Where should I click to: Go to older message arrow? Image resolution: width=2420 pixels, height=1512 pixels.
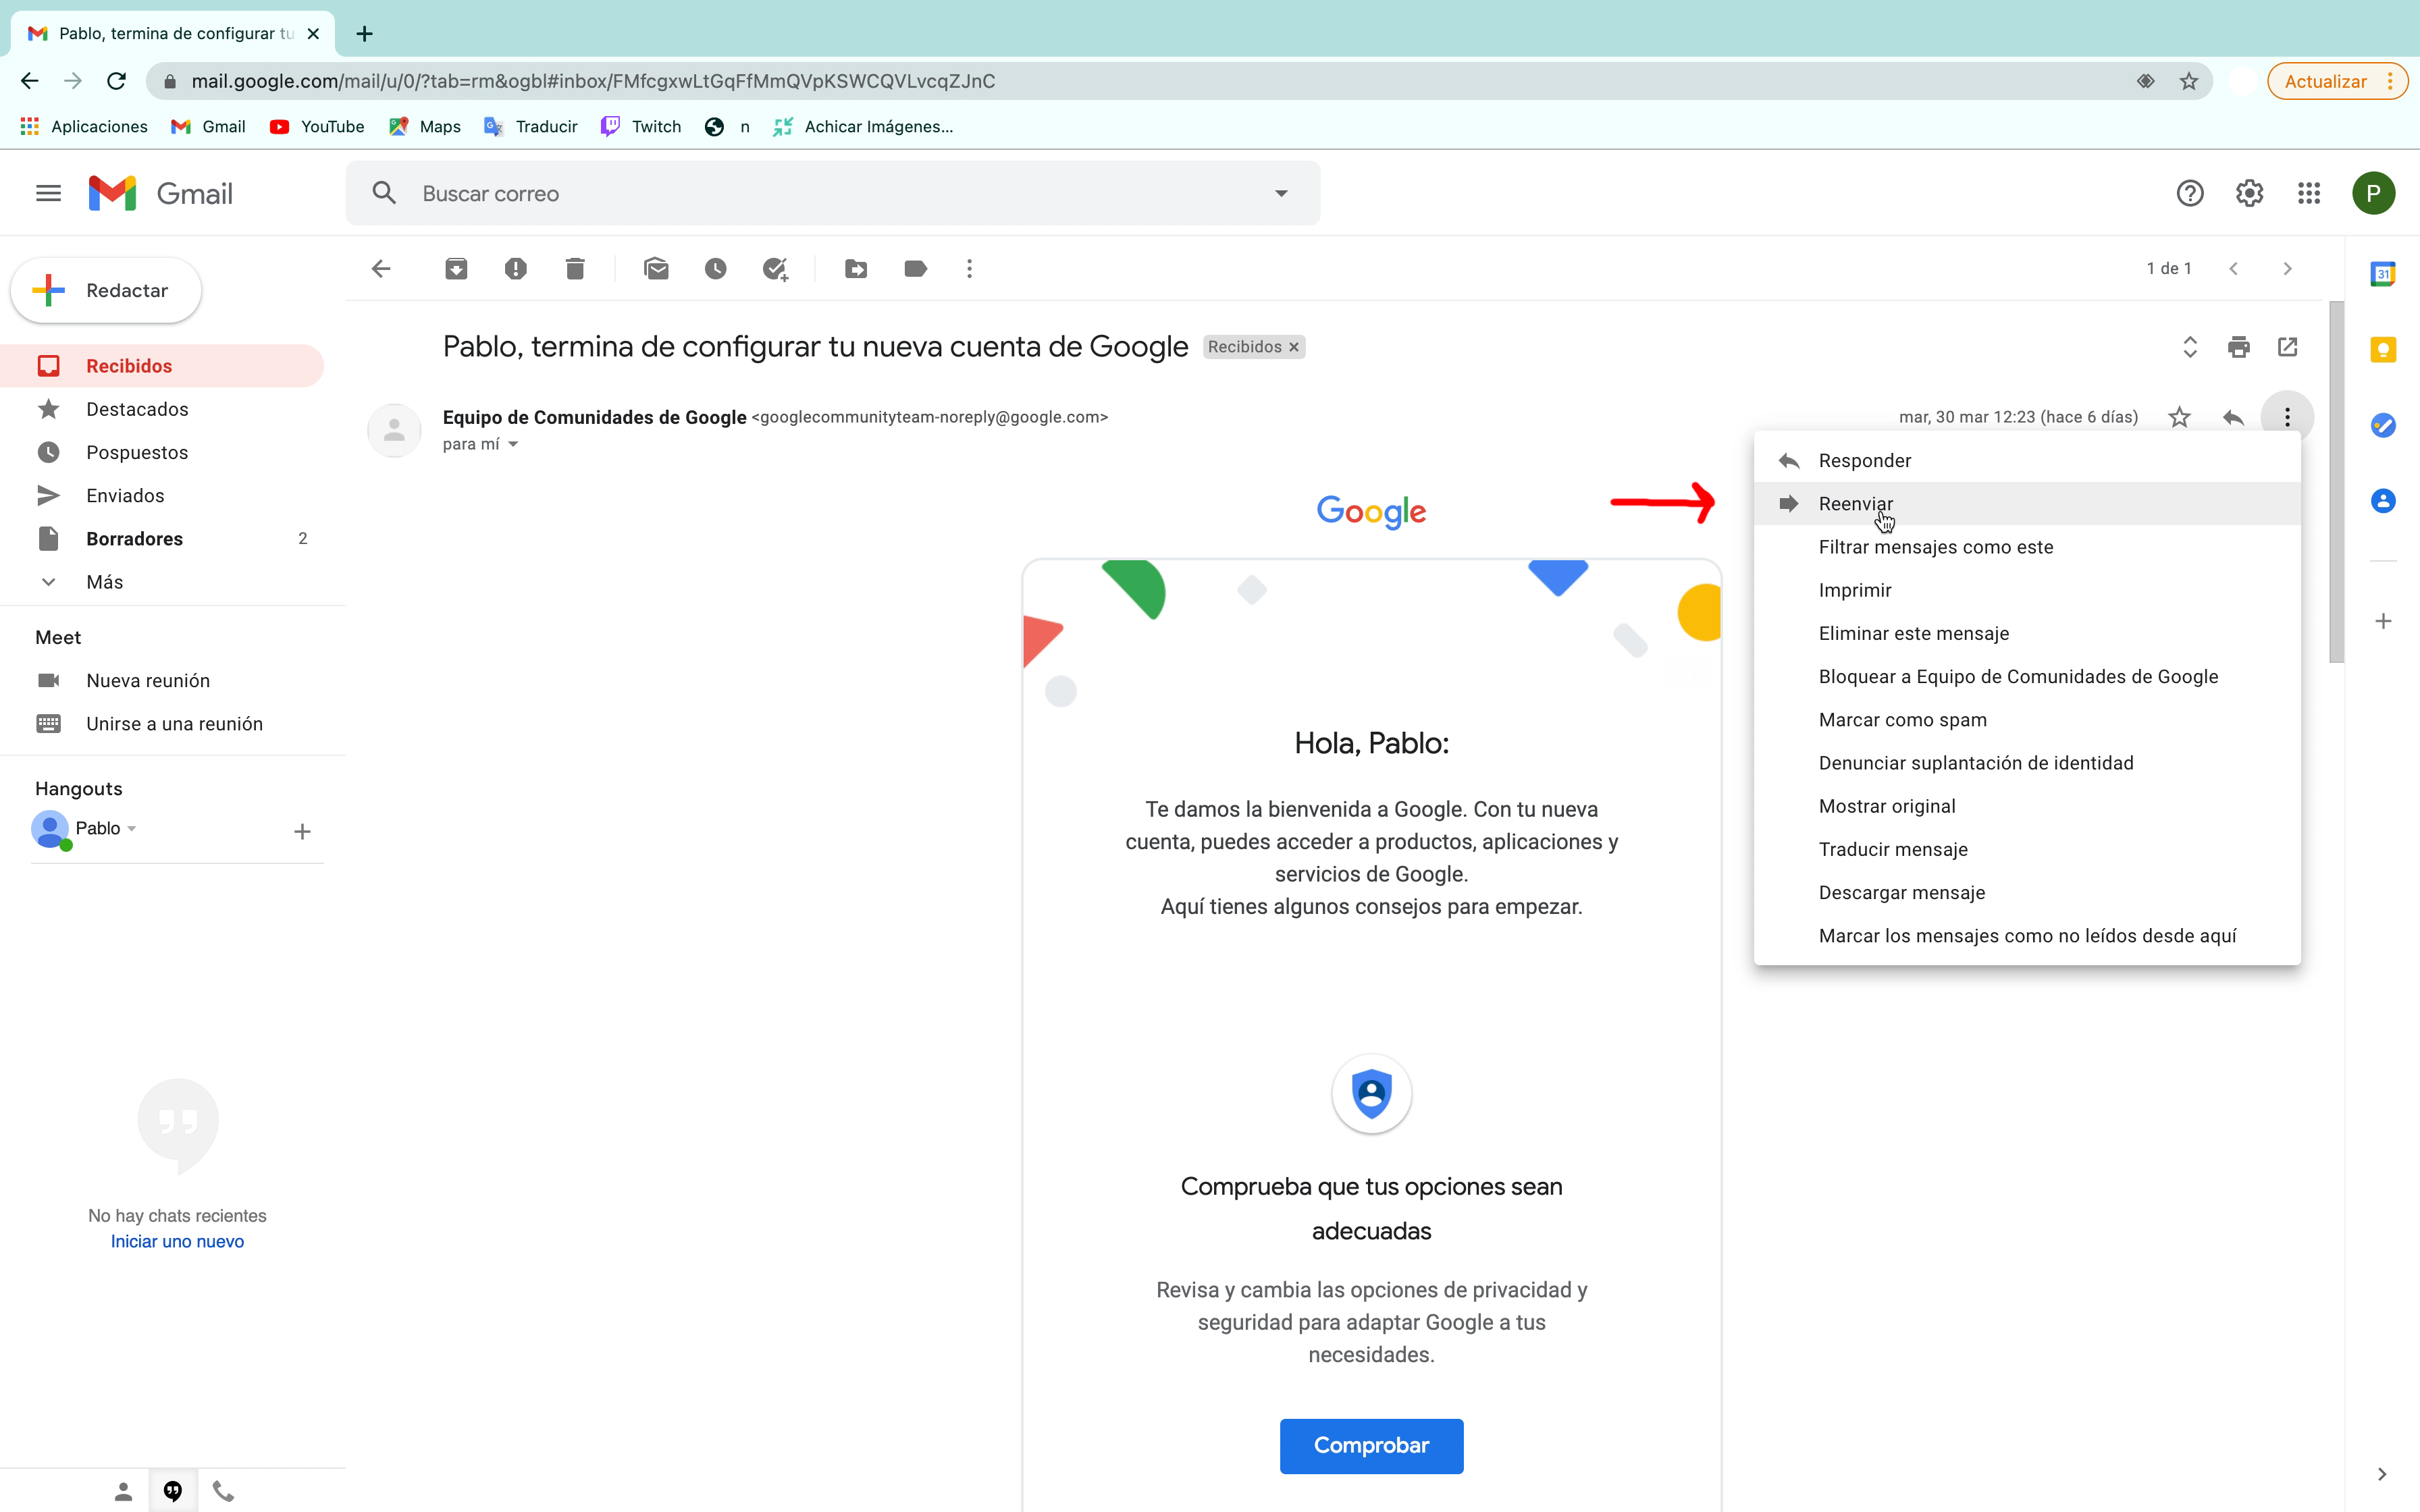[x=2286, y=268]
